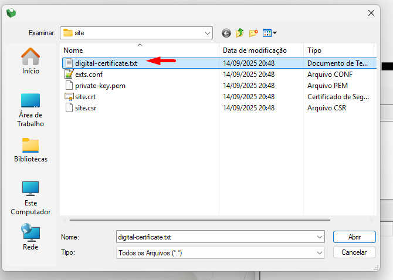Expand the Examinar folder dropdown
This screenshot has width=393, height=280.
[208, 33]
